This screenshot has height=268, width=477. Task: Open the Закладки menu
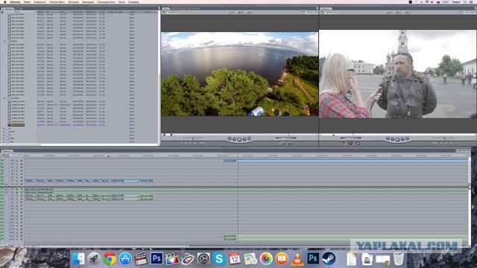88,1
